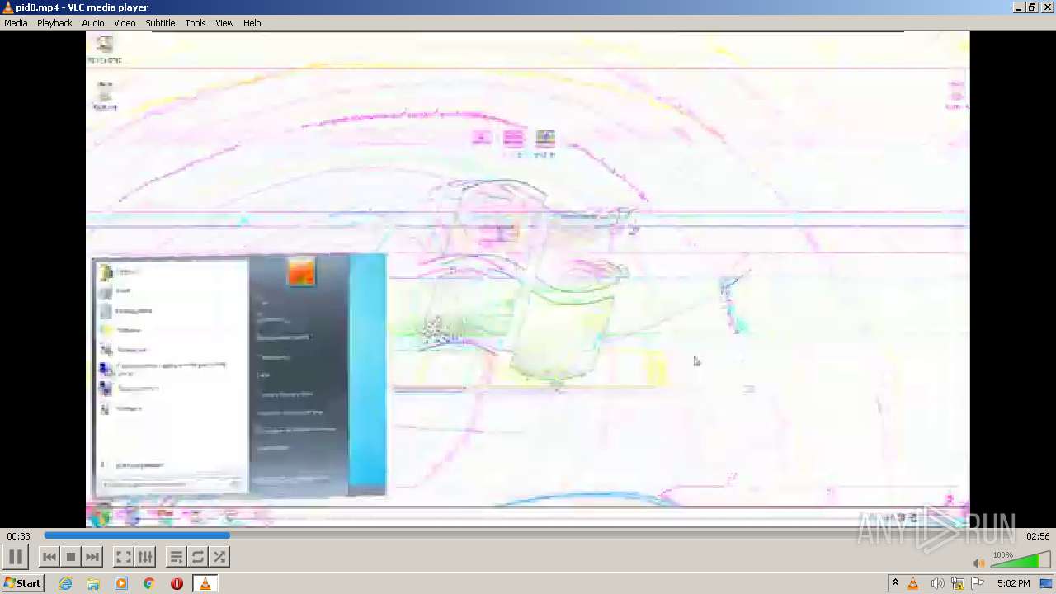This screenshot has height=594, width=1056.
Task: Minimize the VLC window
Action: pyautogui.click(x=1019, y=7)
